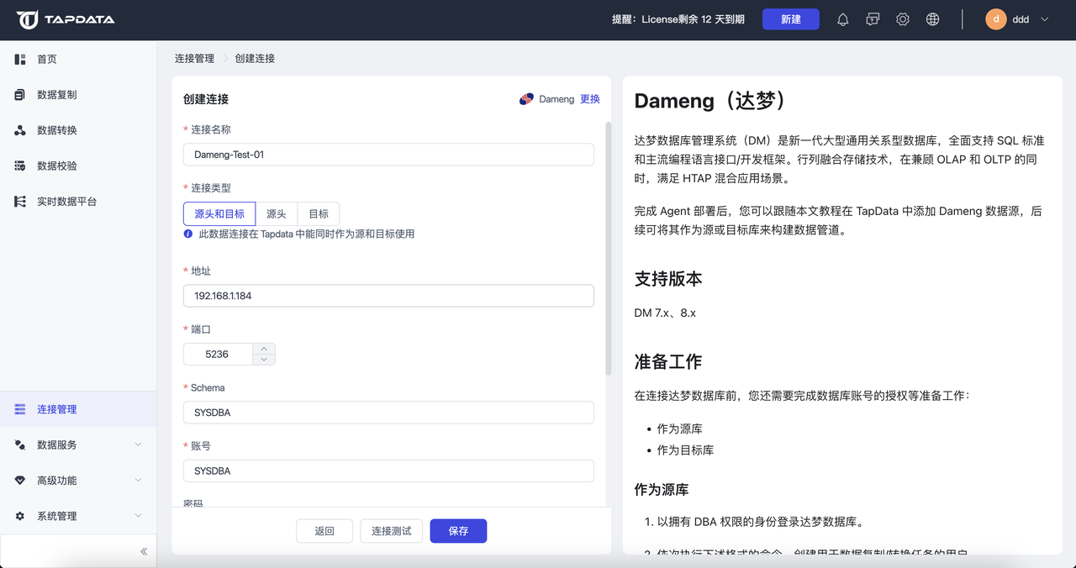Click the 准备工作 heading
1076x568 pixels.
coord(668,362)
